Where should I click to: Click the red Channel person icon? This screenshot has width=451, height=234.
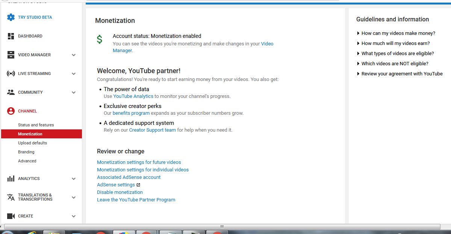click(11, 111)
